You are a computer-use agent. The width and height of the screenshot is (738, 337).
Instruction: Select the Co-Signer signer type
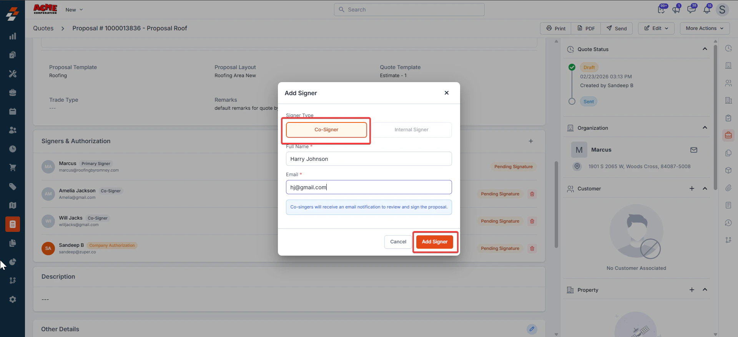[326, 130]
